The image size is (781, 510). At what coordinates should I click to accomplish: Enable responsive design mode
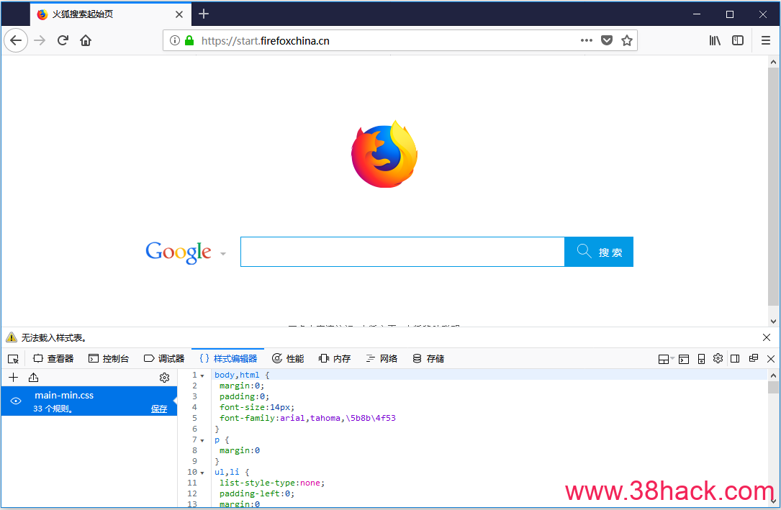[x=701, y=359]
